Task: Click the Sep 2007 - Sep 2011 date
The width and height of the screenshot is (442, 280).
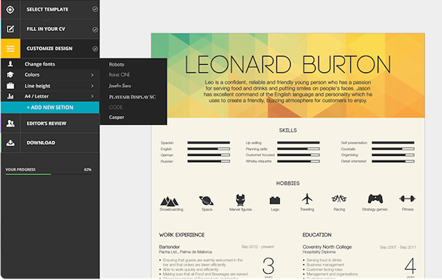Action: [x=398, y=248]
